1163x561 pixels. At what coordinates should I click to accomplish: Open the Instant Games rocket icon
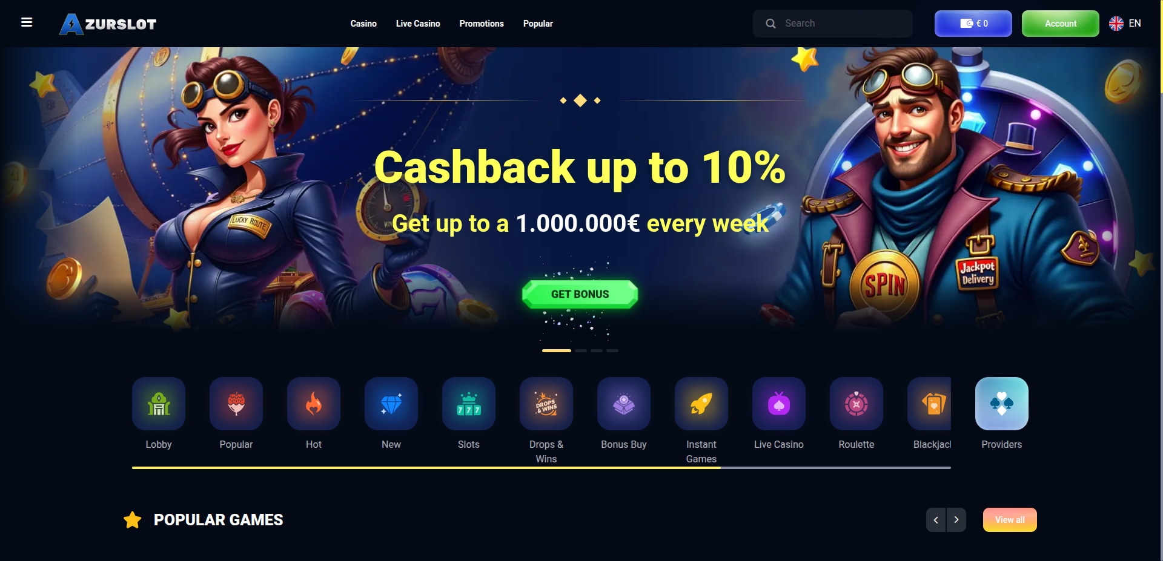701,404
